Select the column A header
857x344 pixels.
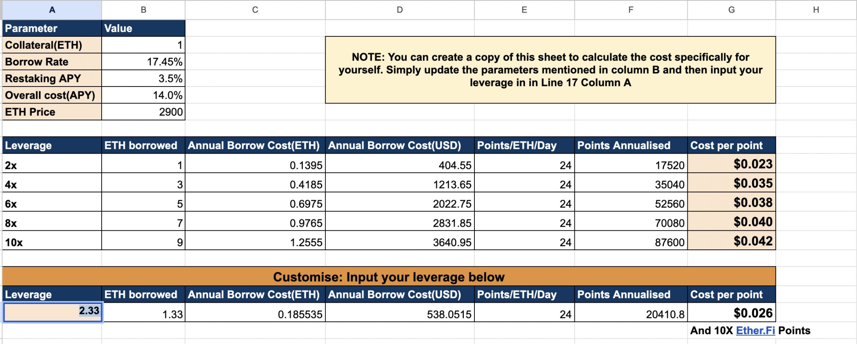click(52, 10)
